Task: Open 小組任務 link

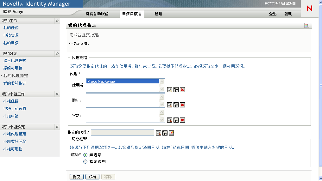Action: (x=11, y=101)
